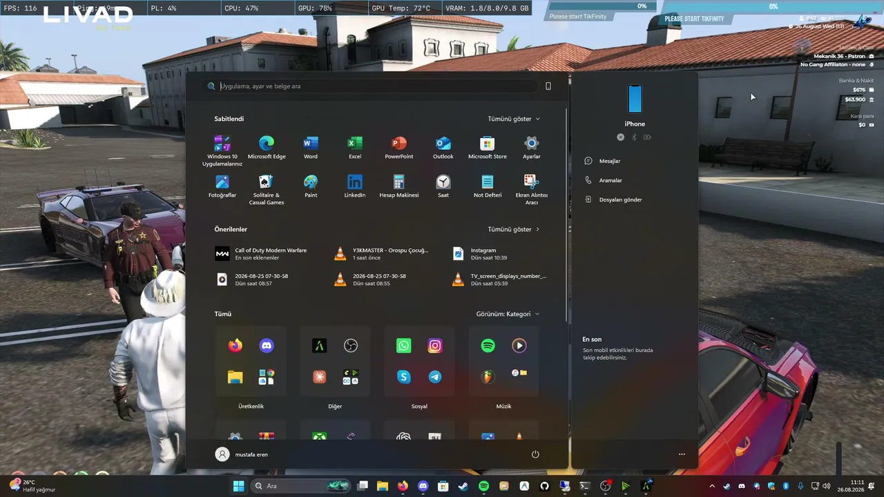Open the more options ellipsis in phone panel

682,454
